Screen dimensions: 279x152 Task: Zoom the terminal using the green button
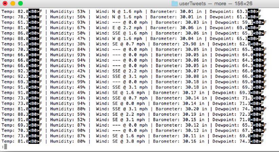[20, 3]
